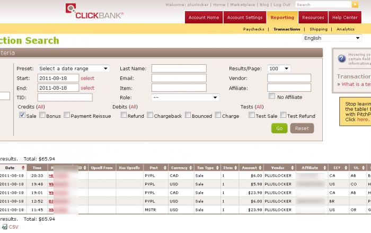Switch to the Reporting tab
Image resolution: width=371 pixels, height=233 pixels.
tap(282, 18)
